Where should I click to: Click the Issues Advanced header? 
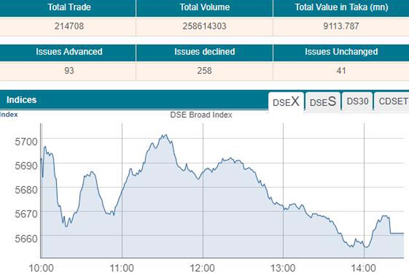69,52
